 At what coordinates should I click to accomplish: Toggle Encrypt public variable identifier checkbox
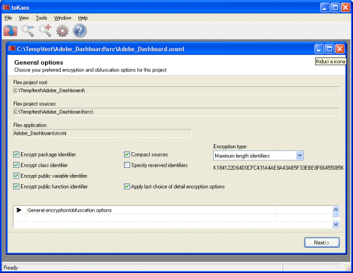16,176
